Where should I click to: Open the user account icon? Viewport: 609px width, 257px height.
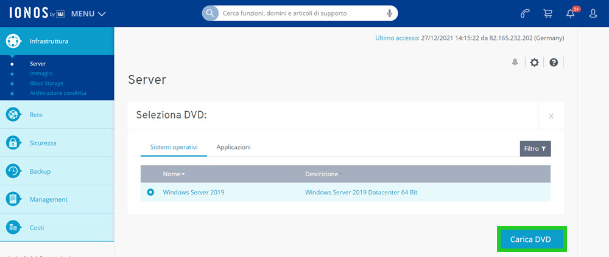pos(593,13)
